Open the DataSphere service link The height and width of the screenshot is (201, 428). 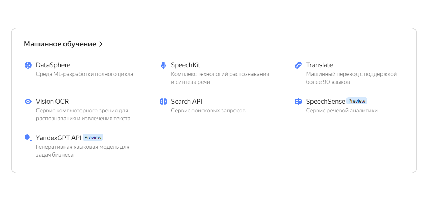click(x=53, y=65)
